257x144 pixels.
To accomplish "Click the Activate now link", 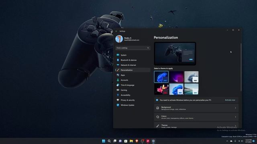I will point(230,100).
